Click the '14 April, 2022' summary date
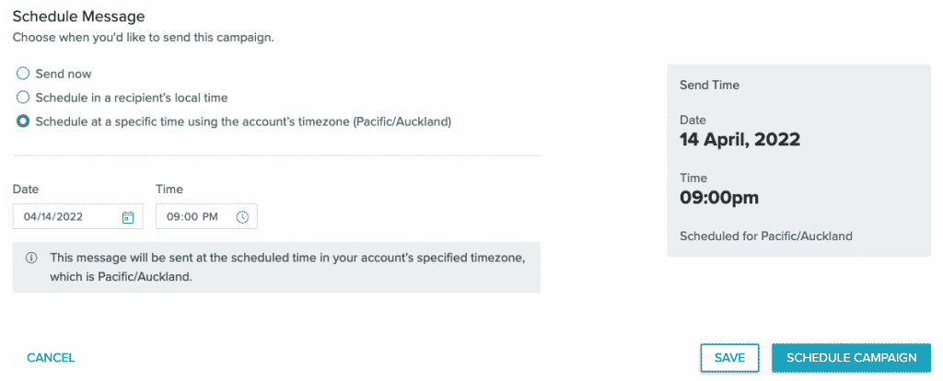Screen dimensions: 943x381 click(x=739, y=140)
